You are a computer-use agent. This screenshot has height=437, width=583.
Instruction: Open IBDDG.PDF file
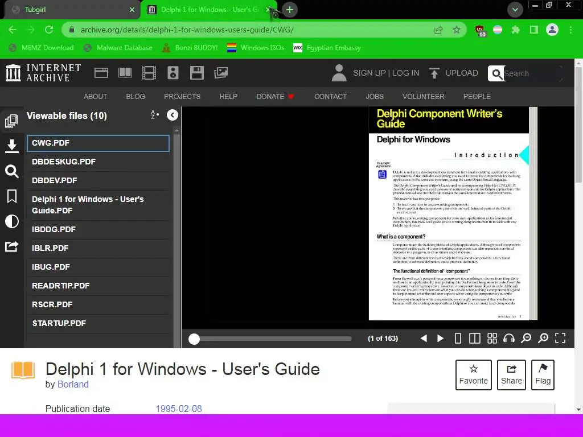[98, 229]
